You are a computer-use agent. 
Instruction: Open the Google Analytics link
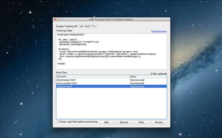coord(159,31)
